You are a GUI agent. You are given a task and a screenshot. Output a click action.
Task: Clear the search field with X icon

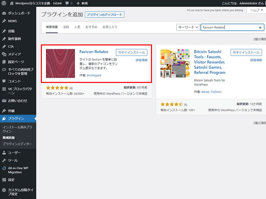pyautogui.click(x=260, y=28)
